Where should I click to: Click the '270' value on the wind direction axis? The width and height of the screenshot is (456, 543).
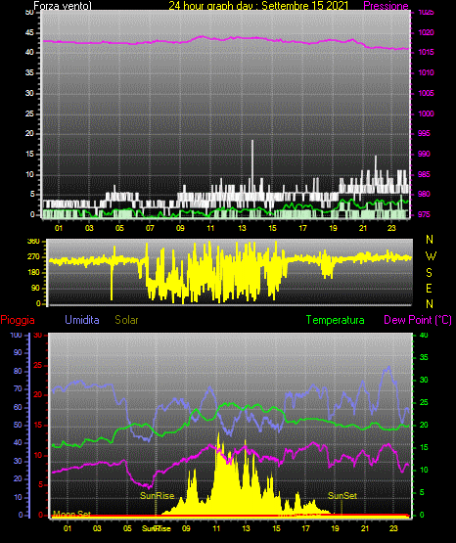point(33,257)
